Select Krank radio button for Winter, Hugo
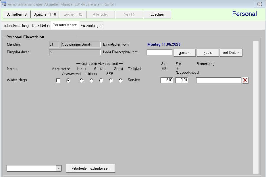This screenshot has height=177, width=266. pos(82,81)
